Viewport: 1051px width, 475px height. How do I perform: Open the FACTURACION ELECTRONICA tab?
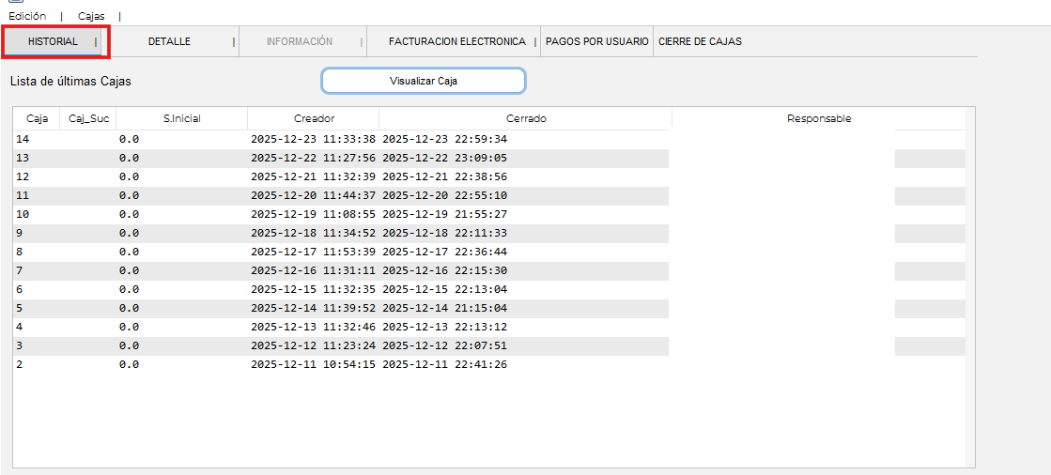pos(456,41)
